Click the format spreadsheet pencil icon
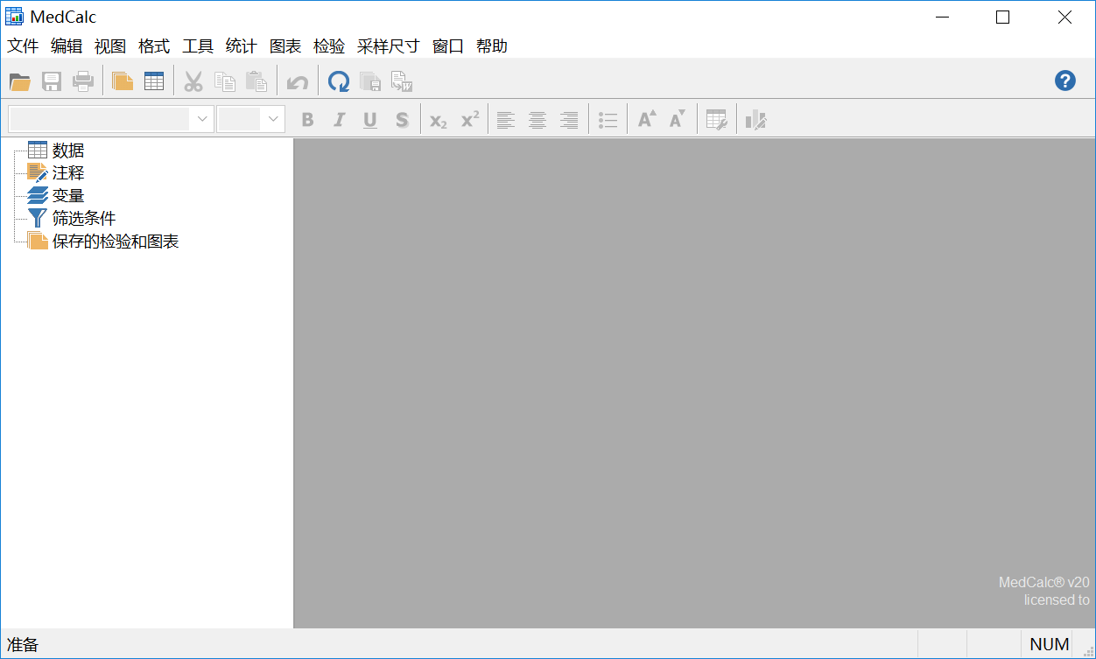This screenshot has height=659, width=1096. point(717,120)
